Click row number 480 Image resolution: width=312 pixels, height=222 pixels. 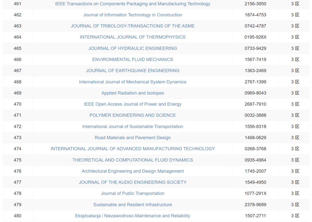18,216
